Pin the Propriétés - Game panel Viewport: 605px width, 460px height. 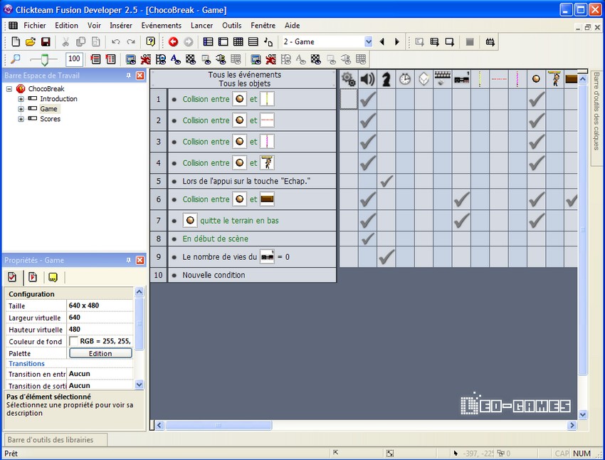pyautogui.click(x=129, y=261)
